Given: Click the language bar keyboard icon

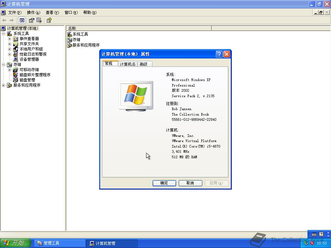Looking at the screenshot, I should [314, 234].
